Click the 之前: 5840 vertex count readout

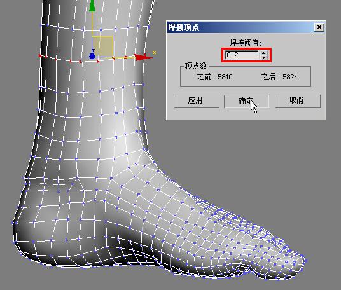[x=214, y=77]
